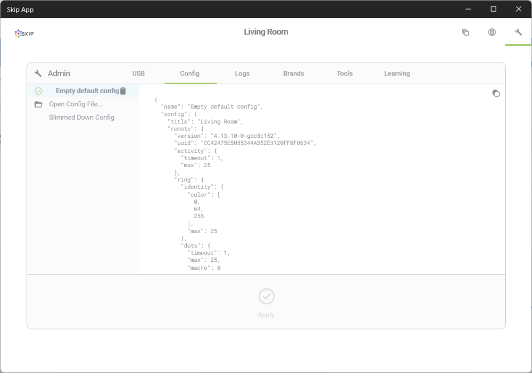
Task: Switch to the Config tab
Action: (x=190, y=73)
